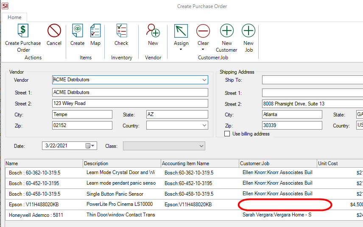Click the Clear Customer:Job icon
The width and height of the screenshot is (363, 227).
click(x=203, y=31)
